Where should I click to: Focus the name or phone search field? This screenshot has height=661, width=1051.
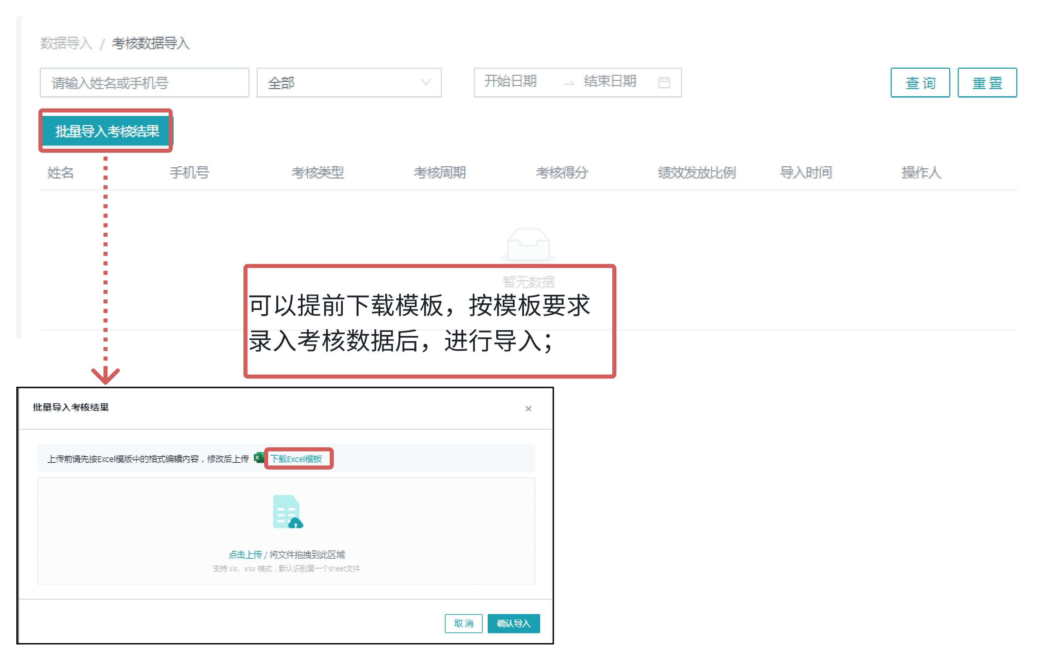[144, 82]
